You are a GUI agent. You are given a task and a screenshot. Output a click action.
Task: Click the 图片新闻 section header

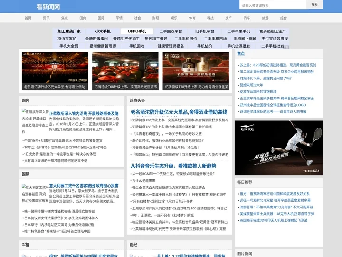coord(245,254)
